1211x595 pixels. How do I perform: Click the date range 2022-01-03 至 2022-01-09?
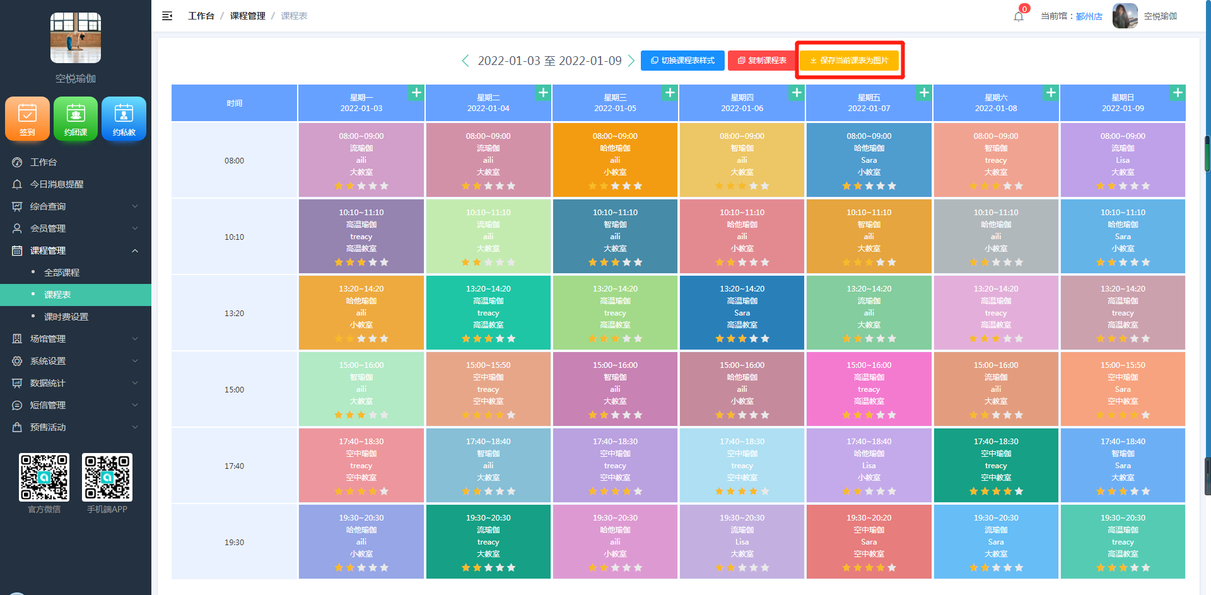coord(549,61)
